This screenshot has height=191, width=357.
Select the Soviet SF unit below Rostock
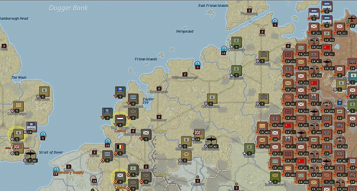pos(327,35)
